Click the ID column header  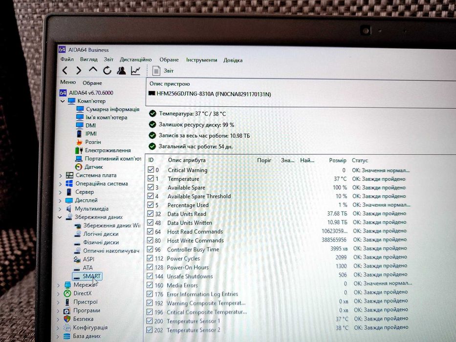(x=151, y=160)
